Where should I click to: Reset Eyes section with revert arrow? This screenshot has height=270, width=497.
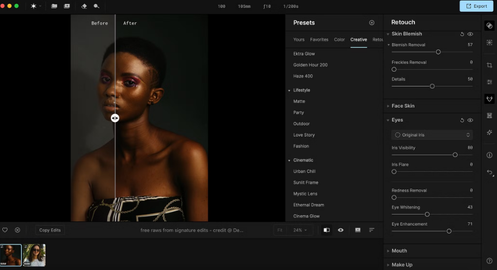click(x=462, y=120)
